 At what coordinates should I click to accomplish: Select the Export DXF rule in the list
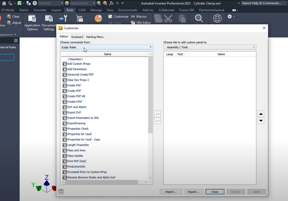74,113
